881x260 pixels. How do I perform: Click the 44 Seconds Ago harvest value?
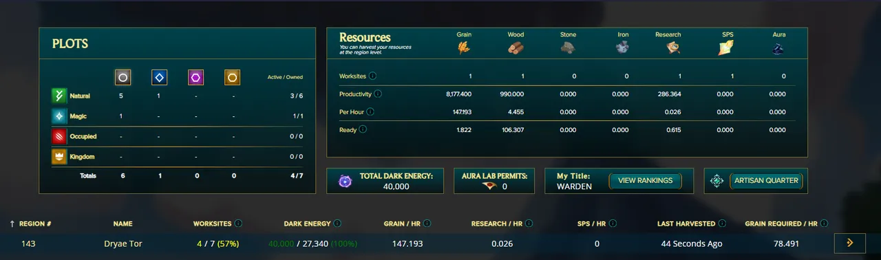(x=691, y=243)
